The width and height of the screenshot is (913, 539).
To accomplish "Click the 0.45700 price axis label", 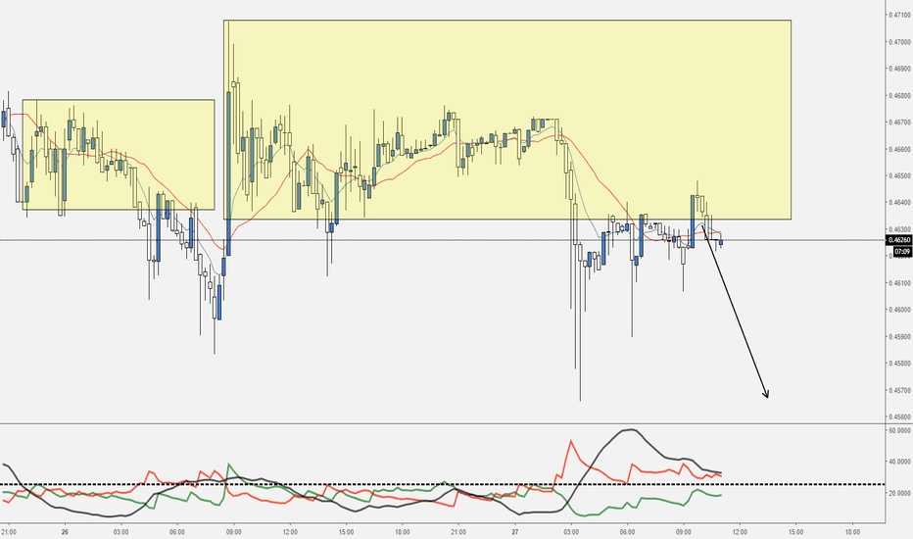I will pos(899,390).
